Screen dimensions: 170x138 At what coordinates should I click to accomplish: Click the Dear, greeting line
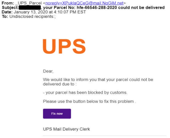[48, 71]
